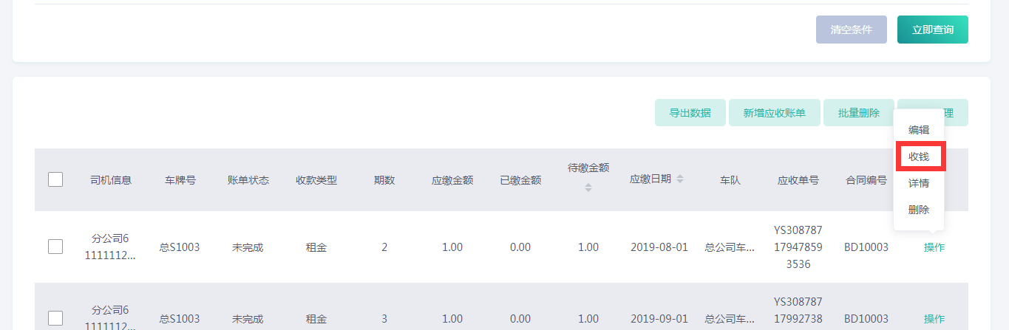Screen dimensions: 1009x330
Task: Click the sort arrows next to 应缴日期
Action: (x=680, y=179)
